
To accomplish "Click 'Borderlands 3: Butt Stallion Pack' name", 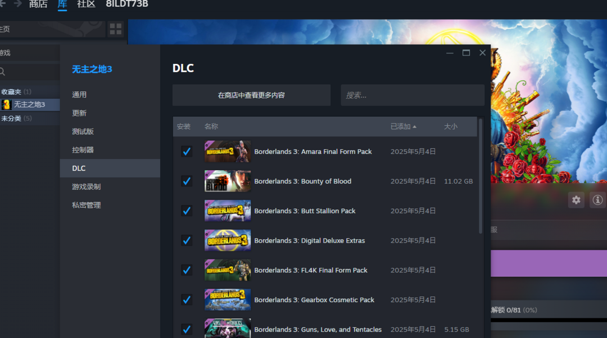I will click(305, 211).
